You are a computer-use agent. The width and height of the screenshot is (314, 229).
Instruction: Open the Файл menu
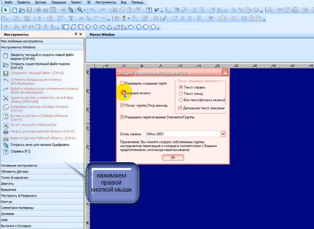[x=8, y=2]
